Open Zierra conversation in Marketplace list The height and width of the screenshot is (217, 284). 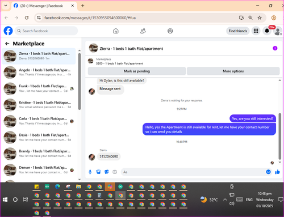39,56
